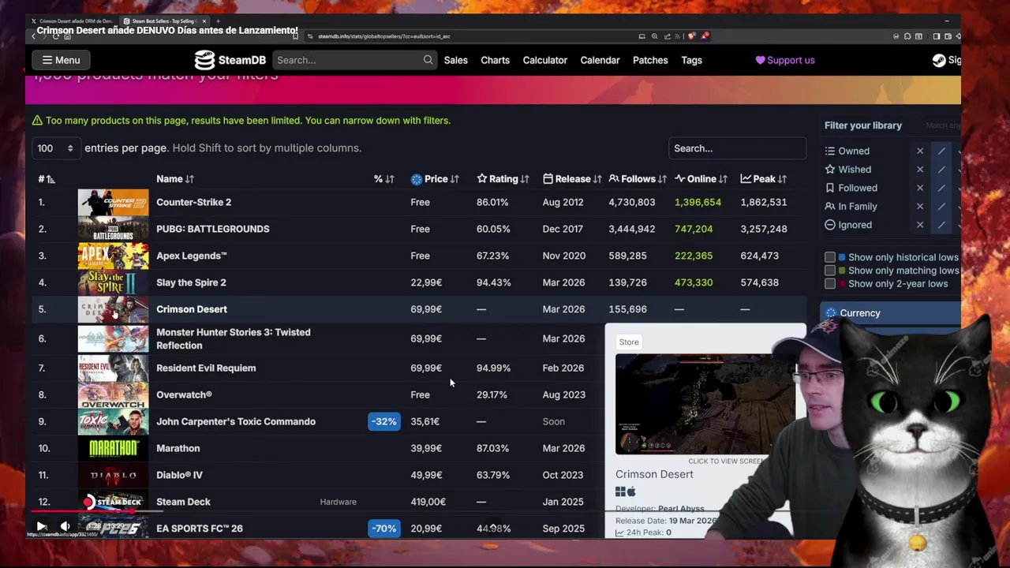Enable Show only 2-year lows checkbox
The width and height of the screenshot is (1010, 568).
tap(830, 284)
